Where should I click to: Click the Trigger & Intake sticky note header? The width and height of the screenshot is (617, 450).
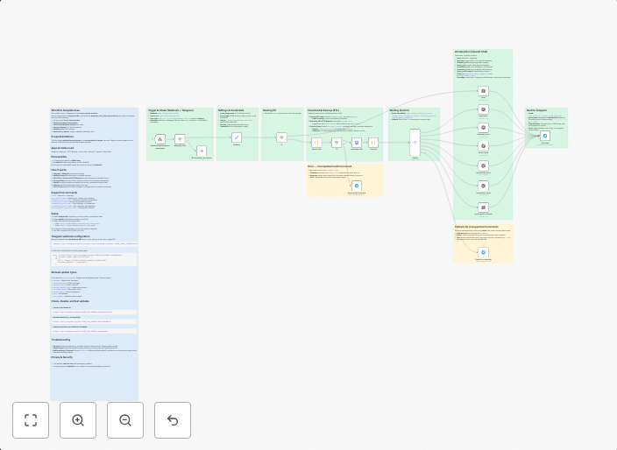[x=169, y=110]
